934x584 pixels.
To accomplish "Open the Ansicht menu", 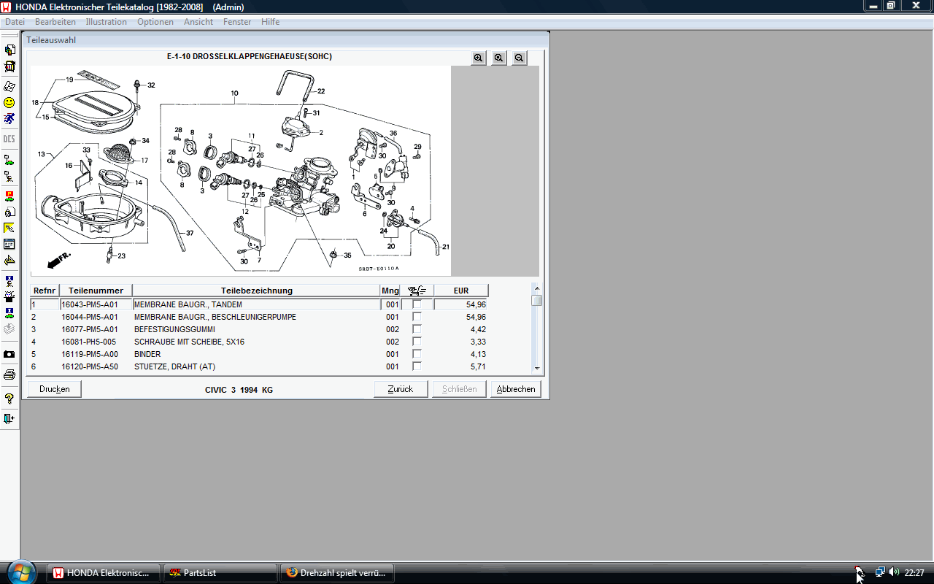I will [198, 22].
